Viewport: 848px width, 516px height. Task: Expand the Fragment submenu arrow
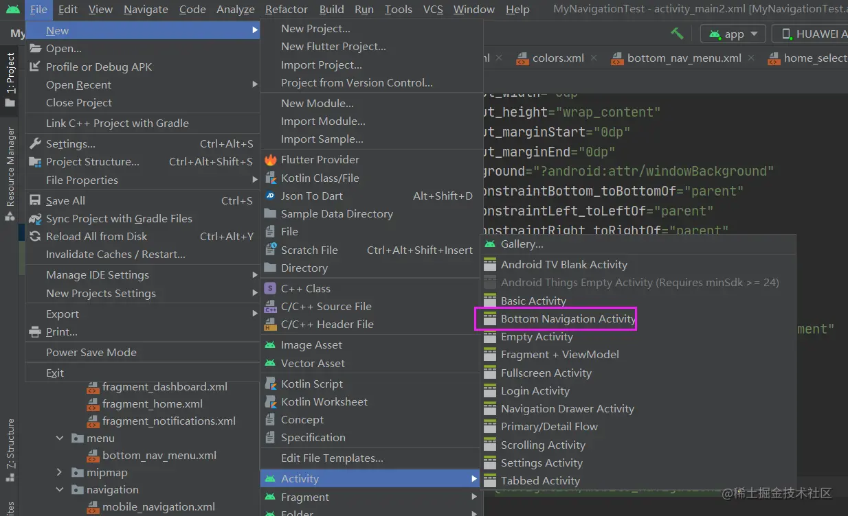coord(474,497)
